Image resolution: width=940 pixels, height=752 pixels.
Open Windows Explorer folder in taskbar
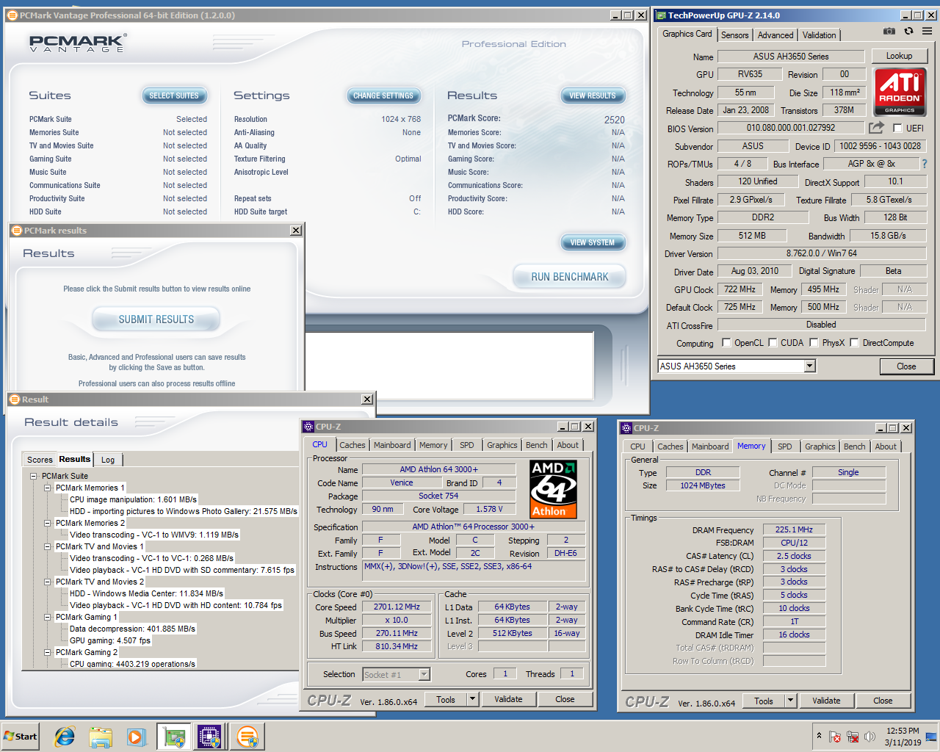[x=101, y=737]
